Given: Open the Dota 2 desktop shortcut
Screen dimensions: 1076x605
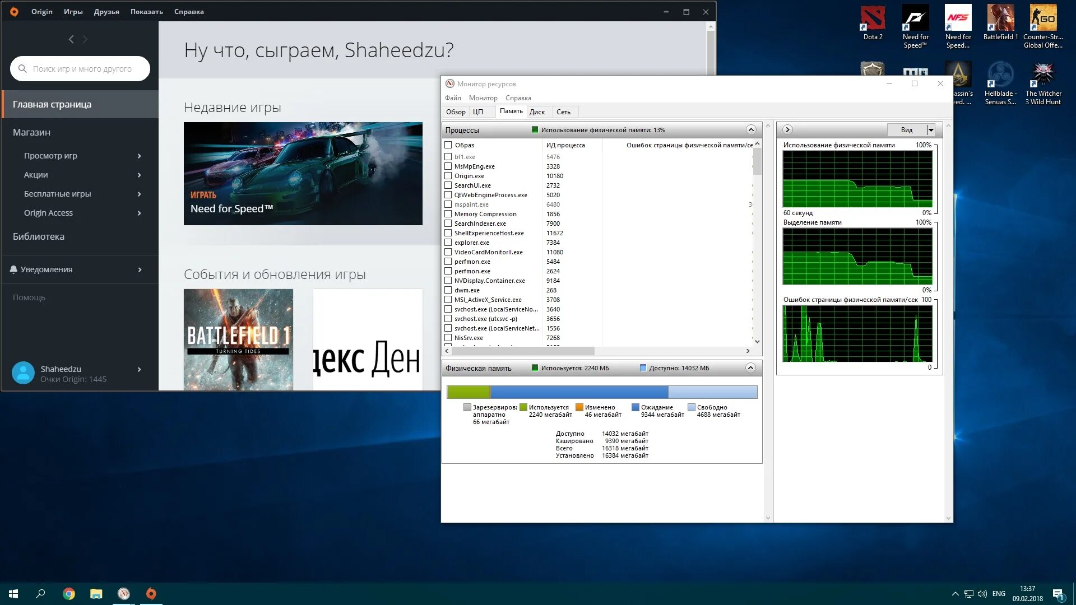Looking at the screenshot, I should coord(873,22).
